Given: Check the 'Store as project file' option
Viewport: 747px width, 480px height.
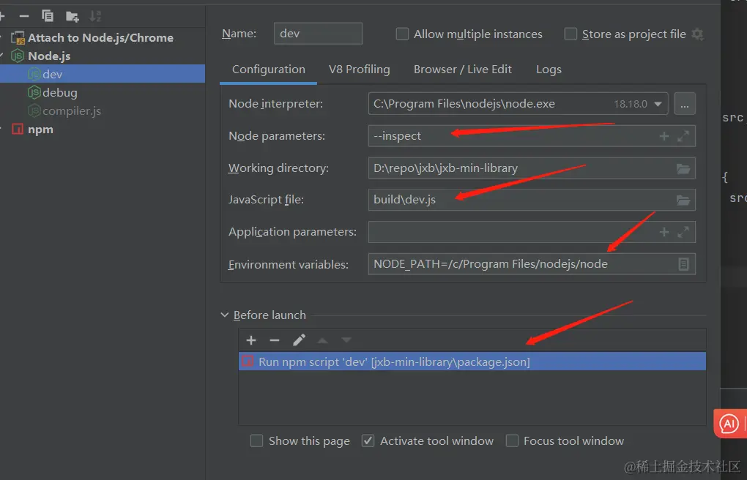Looking at the screenshot, I should click(571, 34).
